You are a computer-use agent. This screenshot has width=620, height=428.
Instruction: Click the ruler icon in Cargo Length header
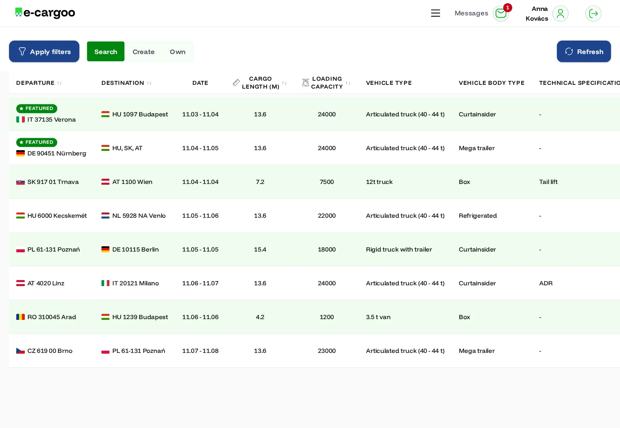(x=236, y=83)
